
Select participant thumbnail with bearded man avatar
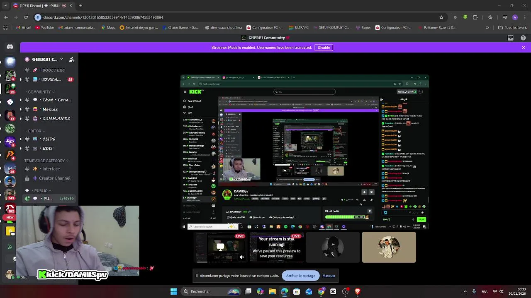tap(389, 247)
